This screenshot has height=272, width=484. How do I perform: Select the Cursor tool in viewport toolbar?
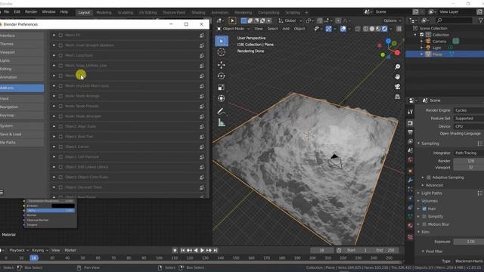click(x=221, y=52)
